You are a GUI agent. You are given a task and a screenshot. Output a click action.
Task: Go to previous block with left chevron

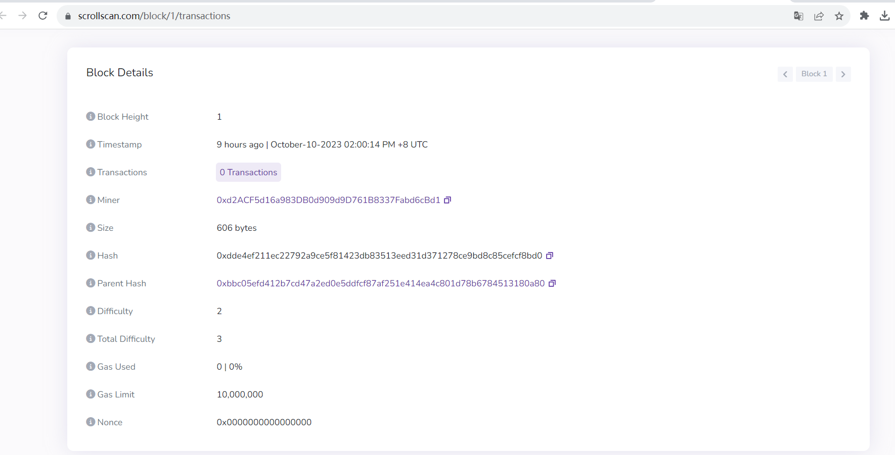point(785,74)
